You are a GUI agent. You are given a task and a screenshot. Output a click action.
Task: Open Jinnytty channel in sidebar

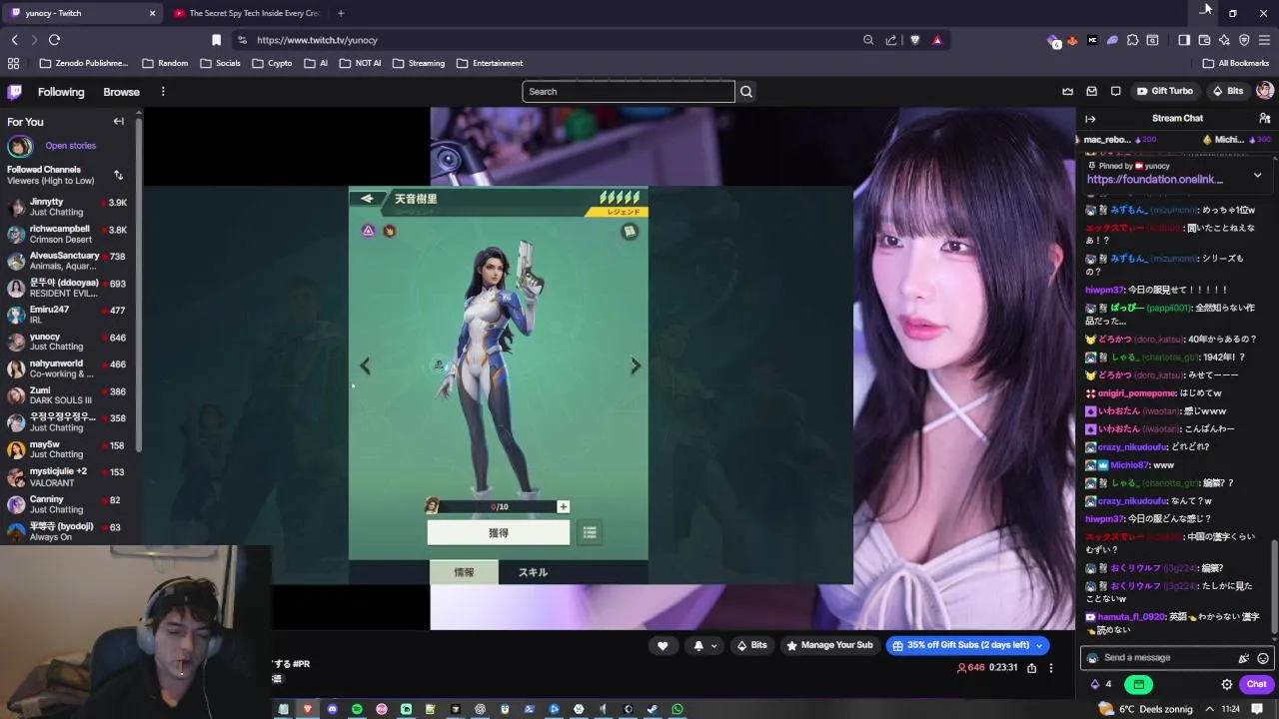pyautogui.click(x=68, y=207)
